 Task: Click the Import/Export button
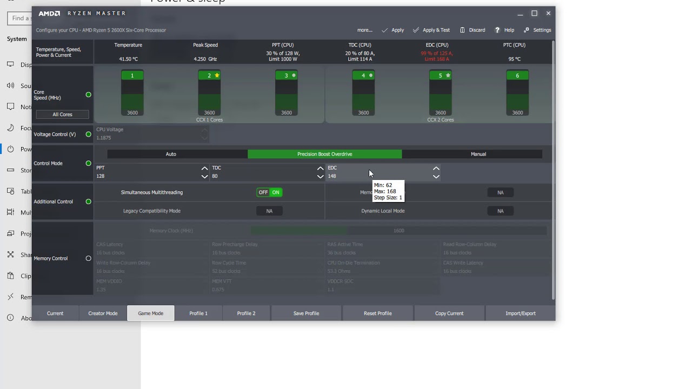pyautogui.click(x=521, y=313)
